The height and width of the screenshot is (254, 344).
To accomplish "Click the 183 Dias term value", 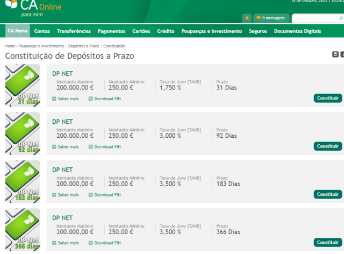I will point(228,184).
